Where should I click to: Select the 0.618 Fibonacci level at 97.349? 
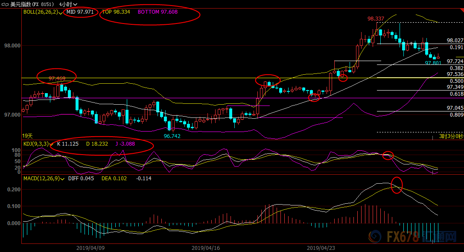coord(456,94)
